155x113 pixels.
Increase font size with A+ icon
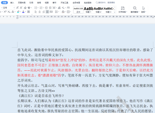tap(17, 8)
